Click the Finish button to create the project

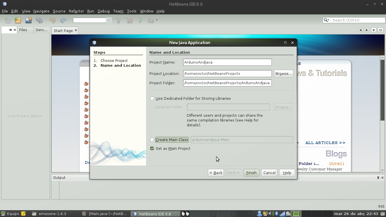click(x=251, y=173)
